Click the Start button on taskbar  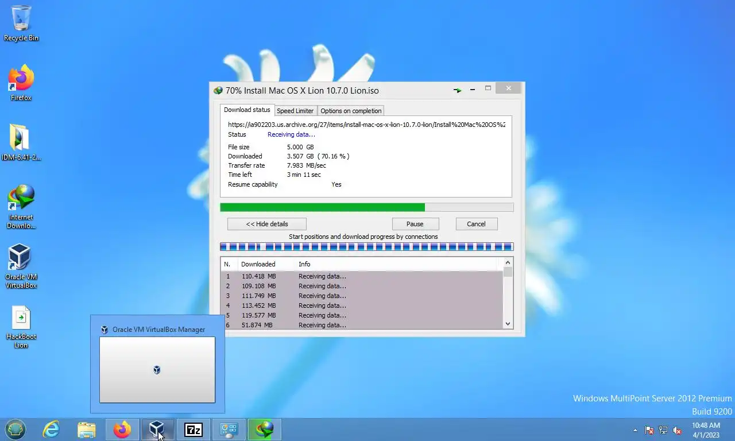[16, 430]
